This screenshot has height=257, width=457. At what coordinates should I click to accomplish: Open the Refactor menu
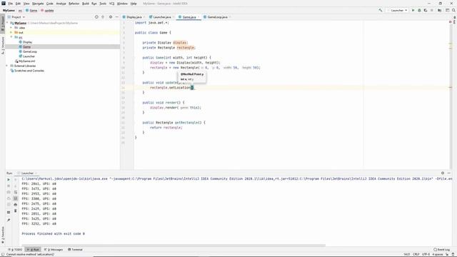pos(74,4)
